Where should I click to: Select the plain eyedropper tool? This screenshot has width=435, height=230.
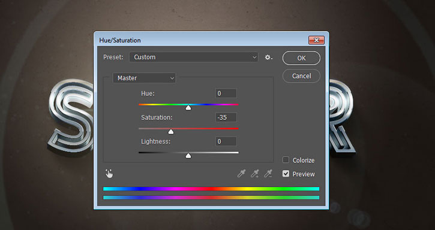[241, 174]
